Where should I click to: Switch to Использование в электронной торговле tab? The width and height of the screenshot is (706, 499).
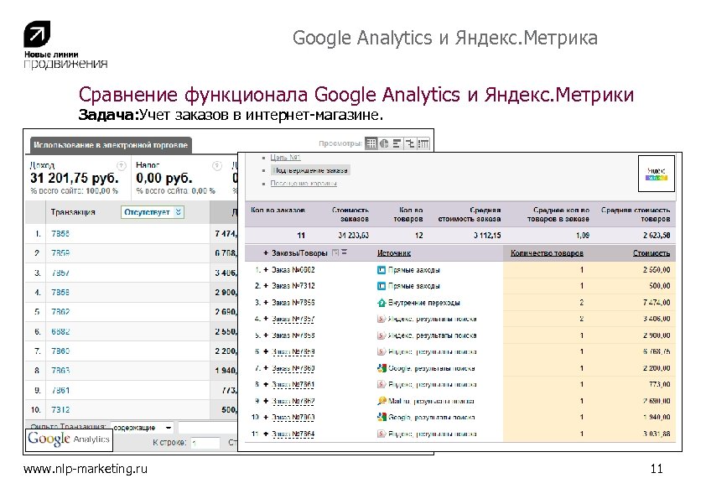click(x=109, y=144)
